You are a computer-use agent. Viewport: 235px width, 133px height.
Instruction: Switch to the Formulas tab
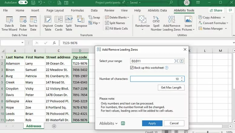point(78,10)
